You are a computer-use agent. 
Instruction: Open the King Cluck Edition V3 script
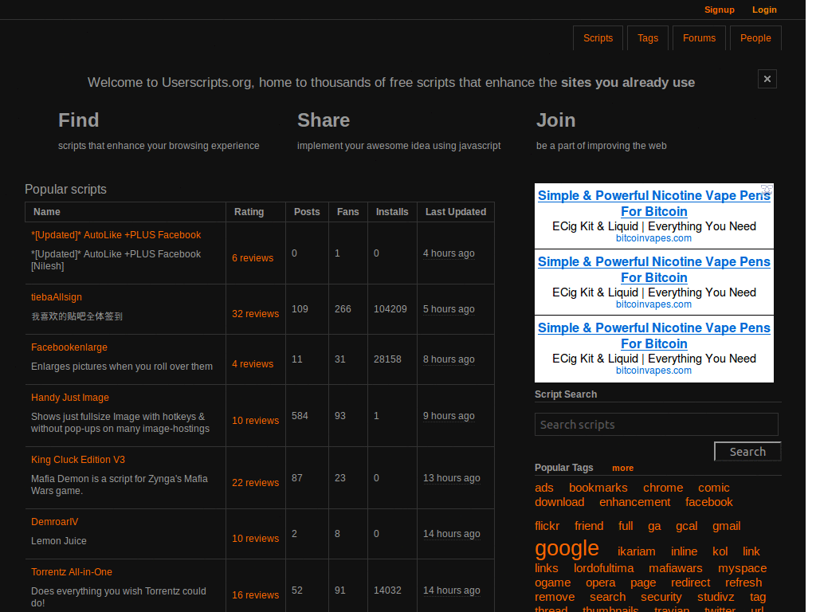[77, 459]
